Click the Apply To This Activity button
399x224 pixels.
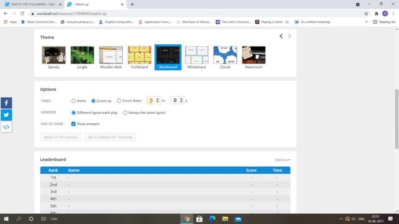pyautogui.click(x=60, y=137)
